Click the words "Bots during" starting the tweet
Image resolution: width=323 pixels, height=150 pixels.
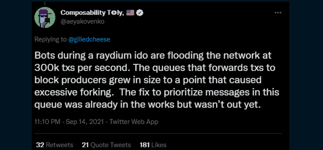coord(57,55)
